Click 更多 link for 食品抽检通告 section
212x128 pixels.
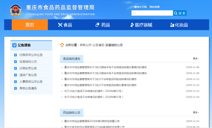pyautogui.click(x=196, y=59)
